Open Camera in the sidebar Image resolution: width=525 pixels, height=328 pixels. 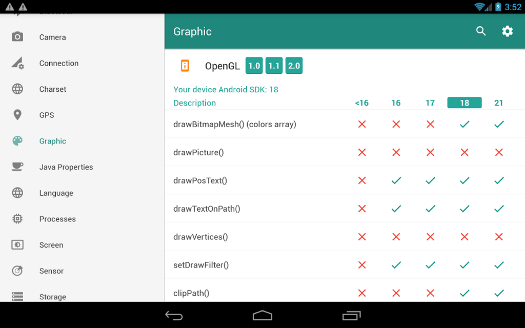(x=82, y=37)
